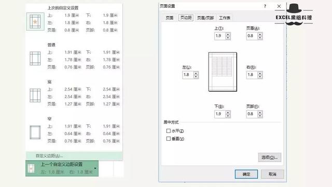The width and height of the screenshot is (332, 187).
Task: Click the left margin (左) input field
Action: click(188, 75)
